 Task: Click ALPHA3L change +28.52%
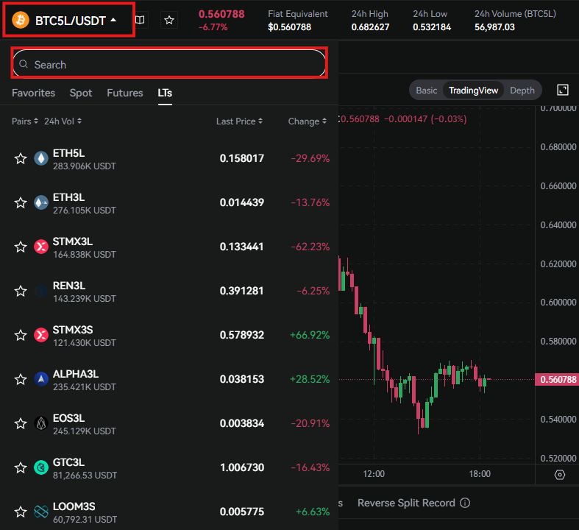tap(310, 379)
